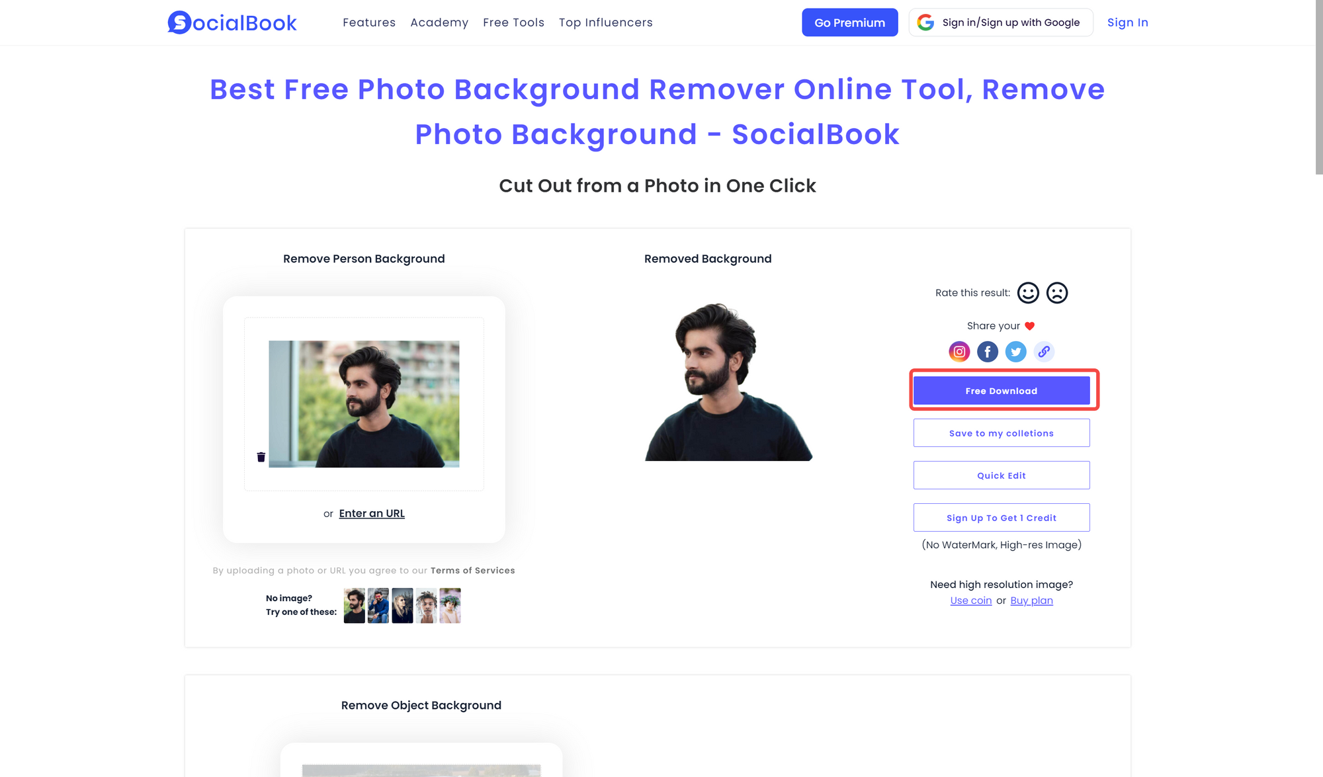The image size is (1323, 777).
Task: Click the copy link share icon
Action: [1044, 352]
